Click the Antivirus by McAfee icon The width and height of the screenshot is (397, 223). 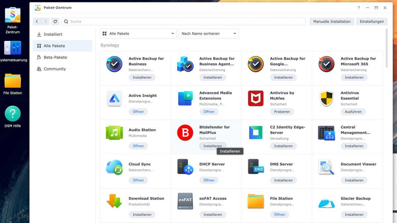(x=256, y=98)
